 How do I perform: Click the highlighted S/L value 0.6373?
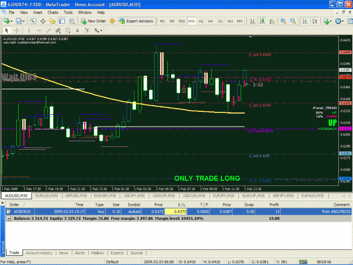[176, 211]
